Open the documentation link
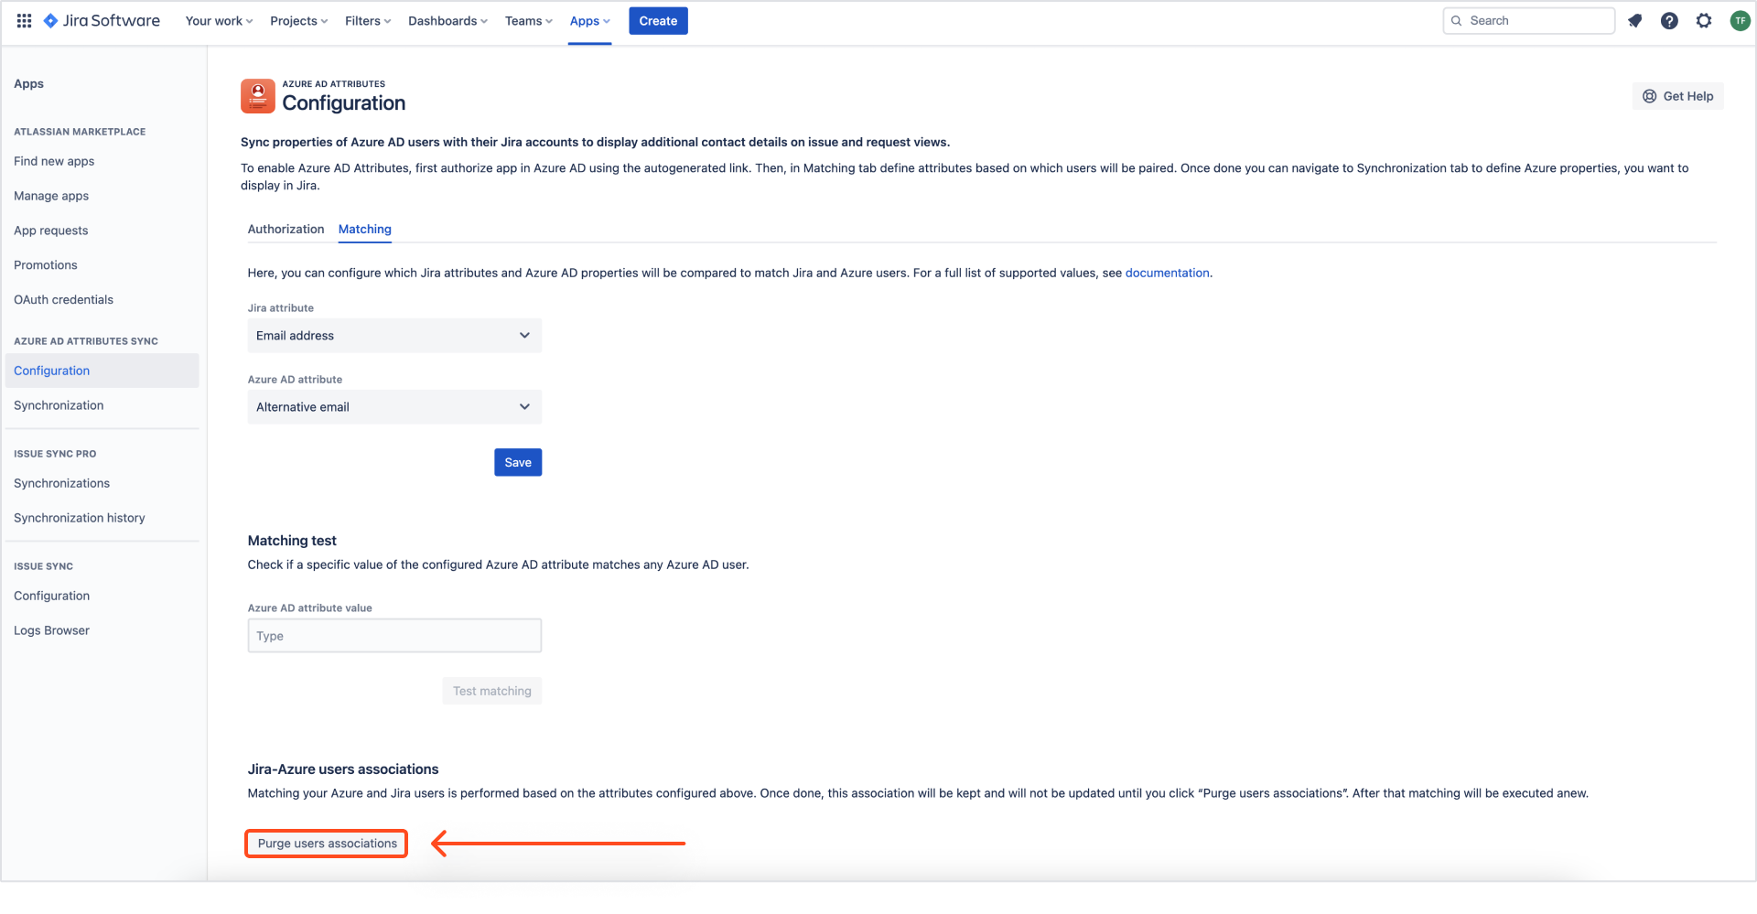The image size is (1757, 914). click(1167, 273)
